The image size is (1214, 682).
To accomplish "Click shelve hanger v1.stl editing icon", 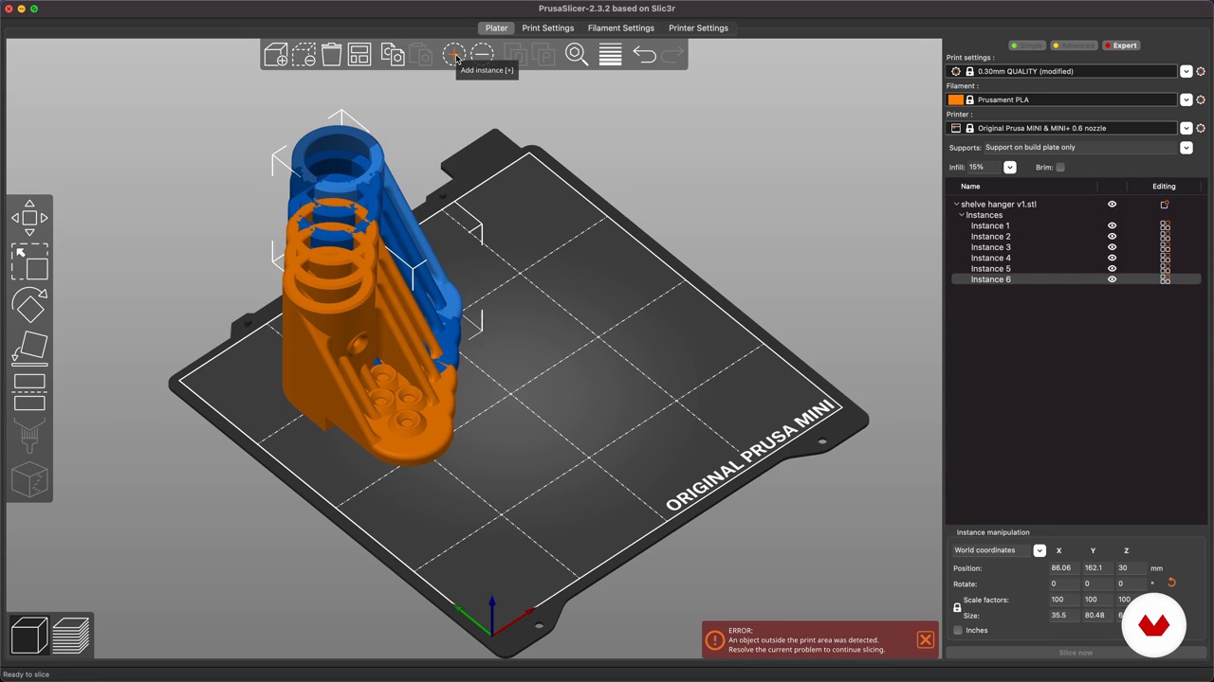I will click(1165, 204).
